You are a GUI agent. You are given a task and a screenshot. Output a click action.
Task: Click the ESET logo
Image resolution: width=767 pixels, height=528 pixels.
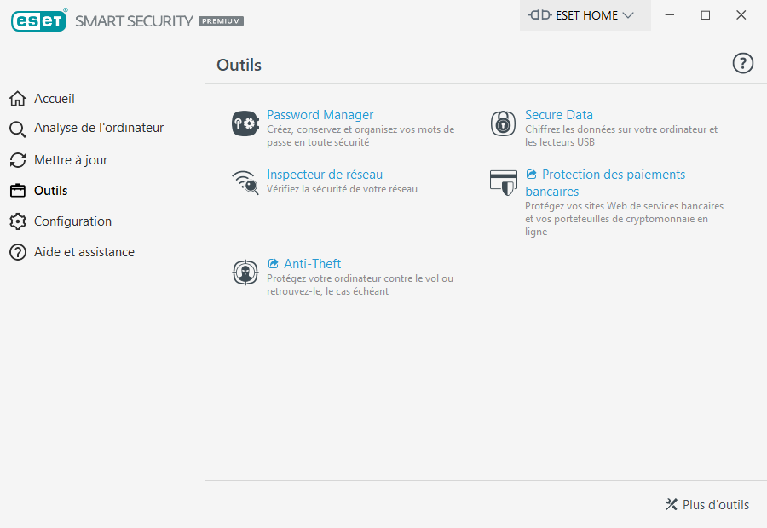39,20
